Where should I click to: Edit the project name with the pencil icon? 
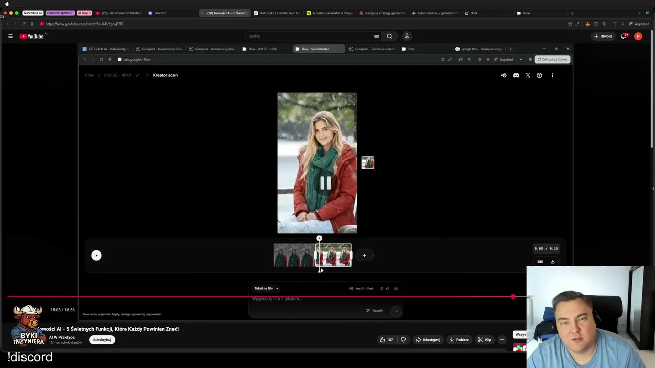pyautogui.click(x=137, y=75)
